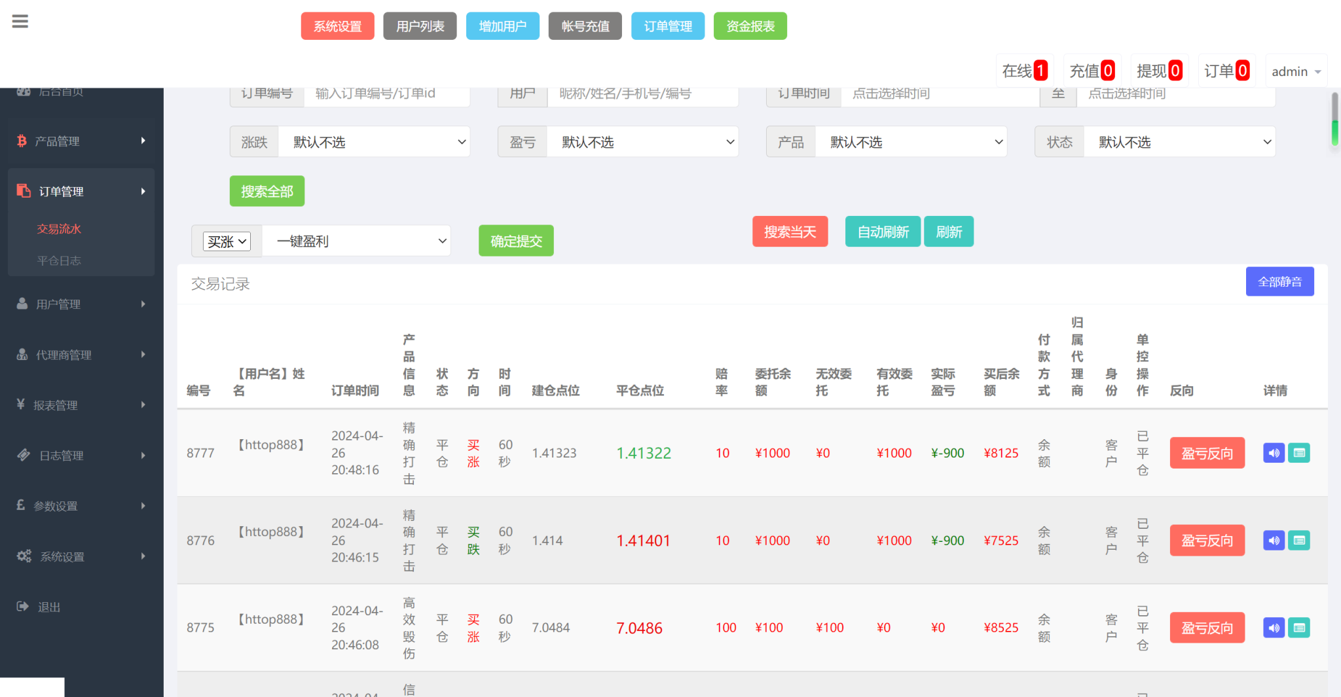Select 交易流水 in sidebar
1341x697 pixels.
(59, 228)
